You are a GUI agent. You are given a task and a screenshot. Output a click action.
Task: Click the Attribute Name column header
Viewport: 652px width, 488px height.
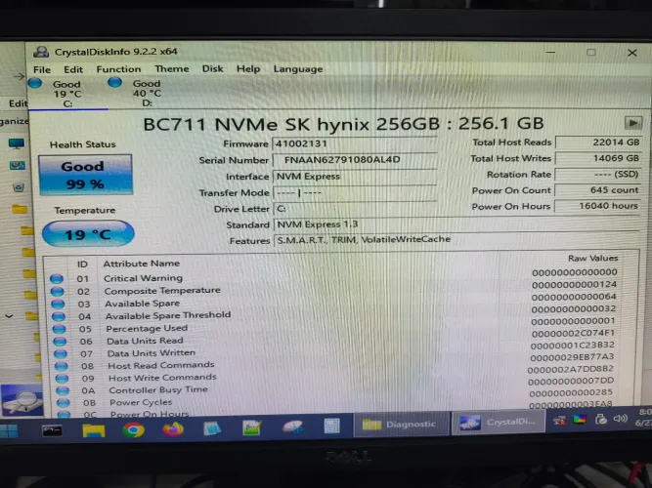point(142,264)
